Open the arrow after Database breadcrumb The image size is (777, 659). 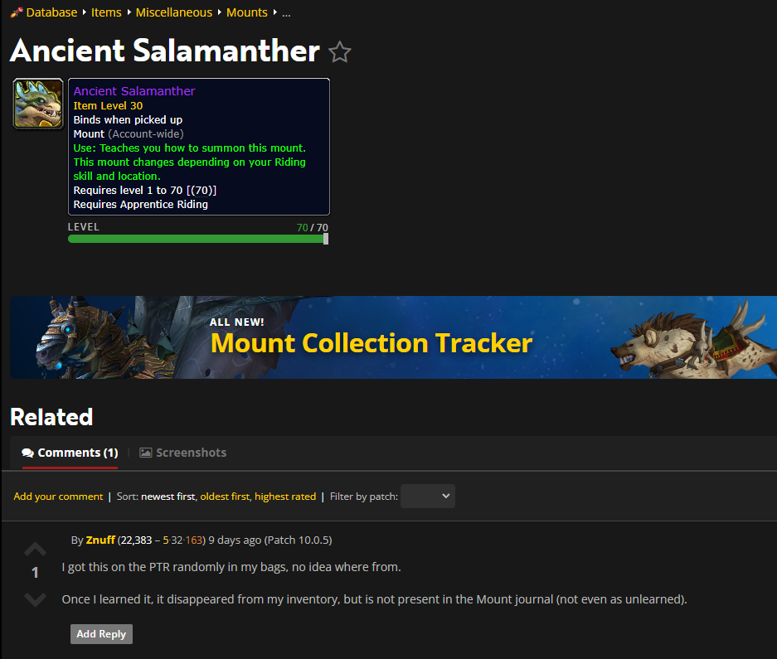pyautogui.click(x=85, y=12)
